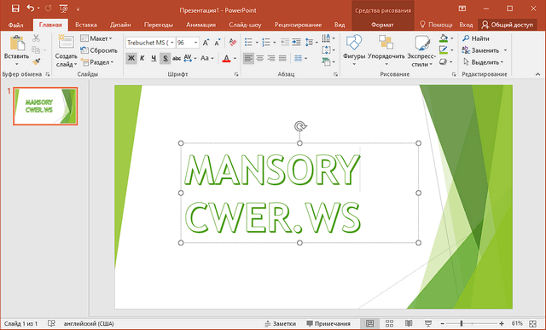Select slide 1 thumbnail in the panel
Viewport: 546px width, 330px height.
45,107
